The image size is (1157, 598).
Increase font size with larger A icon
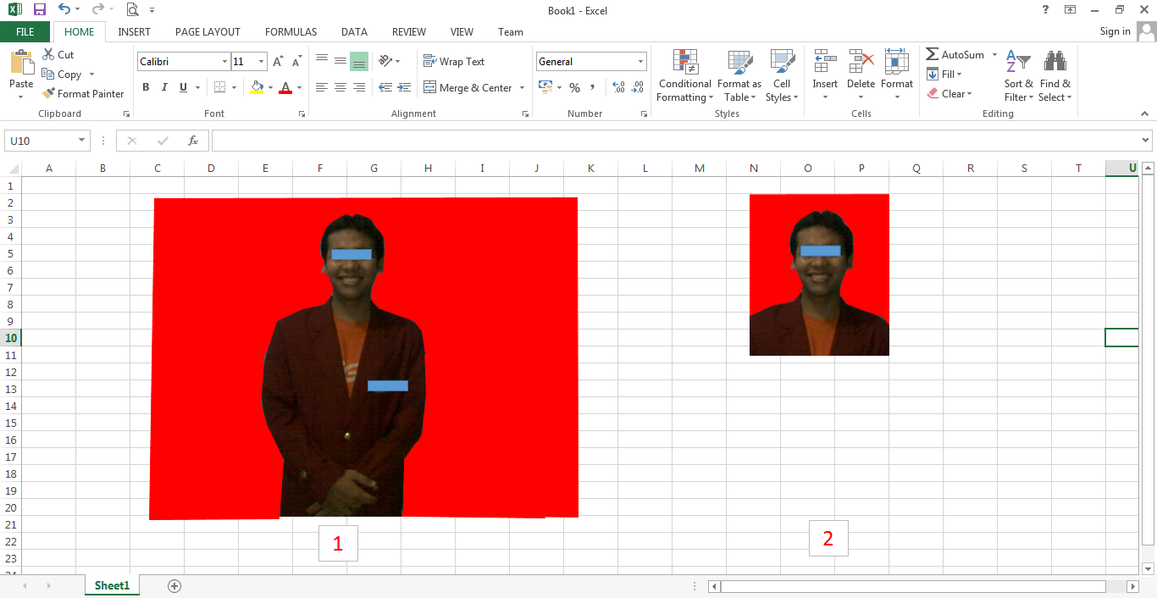[278, 62]
